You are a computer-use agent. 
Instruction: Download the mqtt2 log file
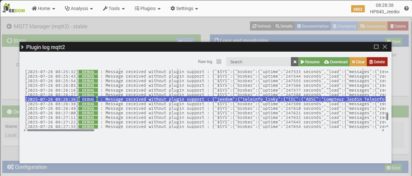[336, 62]
